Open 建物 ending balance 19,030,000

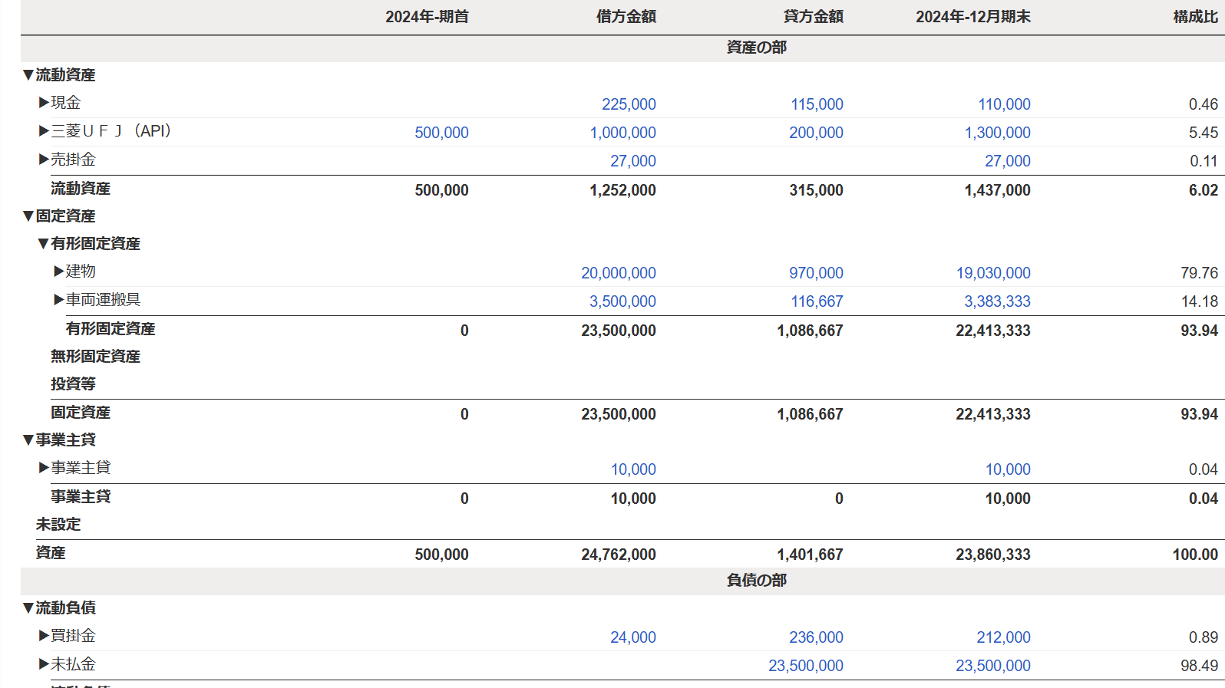993,273
